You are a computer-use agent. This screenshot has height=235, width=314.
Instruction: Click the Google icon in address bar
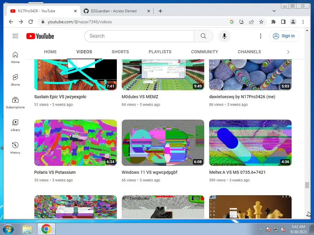(x=232, y=22)
